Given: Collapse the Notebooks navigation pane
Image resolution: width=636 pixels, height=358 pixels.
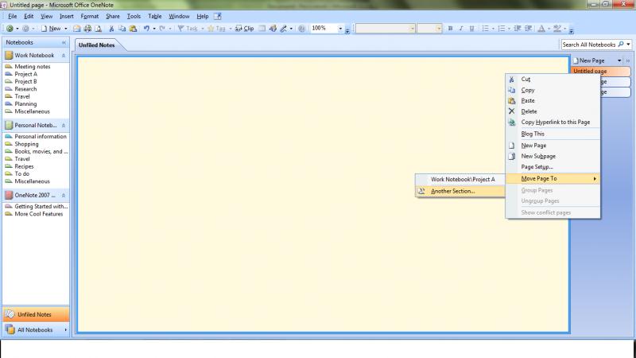Looking at the screenshot, I should coord(64,41).
